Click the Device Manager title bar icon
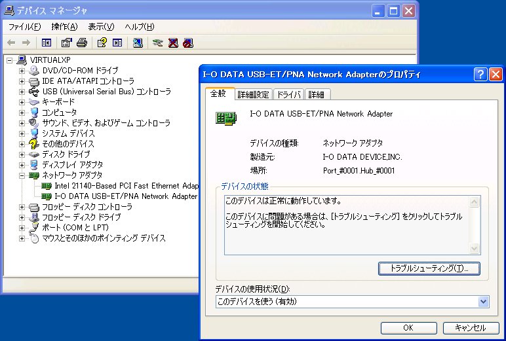The width and height of the screenshot is (506, 341). [x=9, y=10]
